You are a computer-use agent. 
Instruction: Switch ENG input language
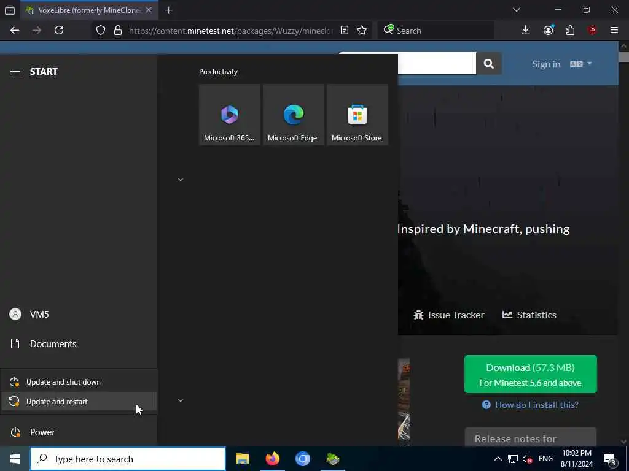click(x=545, y=459)
